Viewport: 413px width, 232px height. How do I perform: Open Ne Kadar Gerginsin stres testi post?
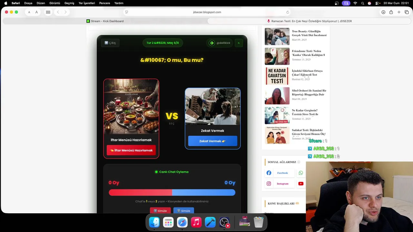click(x=305, y=112)
